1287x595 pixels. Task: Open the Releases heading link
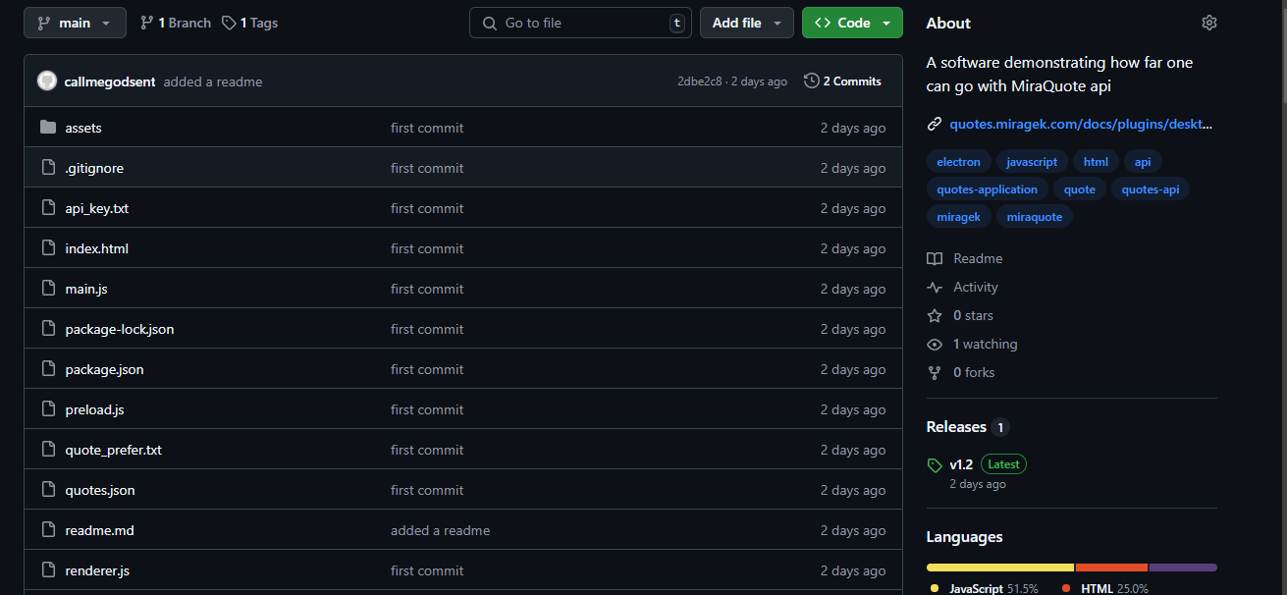click(x=968, y=427)
